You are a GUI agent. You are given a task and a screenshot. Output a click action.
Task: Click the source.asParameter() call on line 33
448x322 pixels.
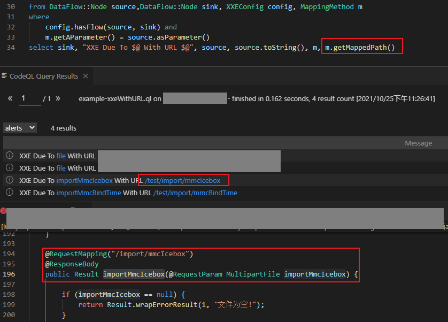(x=168, y=37)
